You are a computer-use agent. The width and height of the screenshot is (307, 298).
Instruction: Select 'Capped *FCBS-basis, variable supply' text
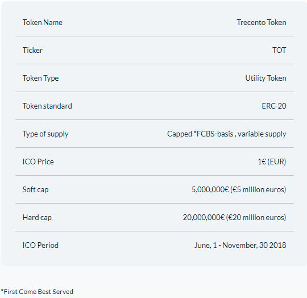226,134
